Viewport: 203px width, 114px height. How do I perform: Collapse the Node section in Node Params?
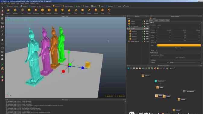point(150,23)
